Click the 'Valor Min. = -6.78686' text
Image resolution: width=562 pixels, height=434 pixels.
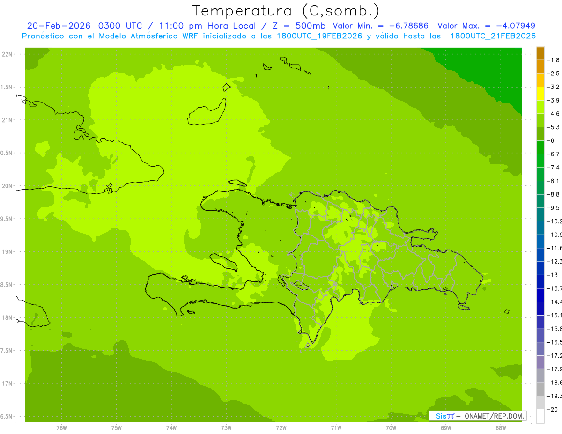pyautogui.click(x=381, y=26)
